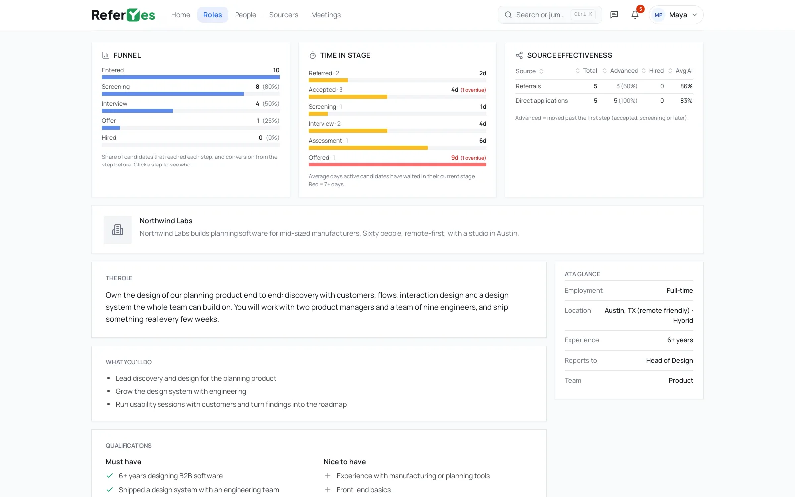
Task: Click the Assessment stage yellow bar
Action: pyautogui.click(x=368, y=148)
